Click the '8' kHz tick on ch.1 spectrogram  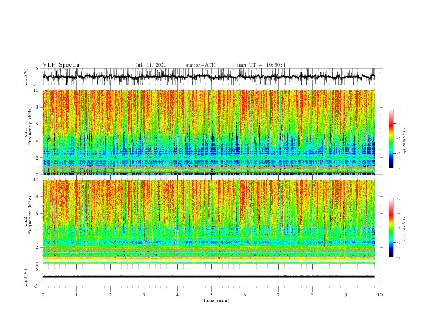coord(38,107)
